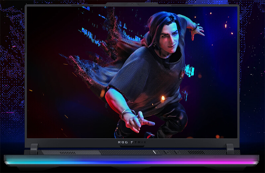Viewport: 265px width, 173px height.
Task: Click the left rear exhaust vent grille
Action: pos(68,152)
